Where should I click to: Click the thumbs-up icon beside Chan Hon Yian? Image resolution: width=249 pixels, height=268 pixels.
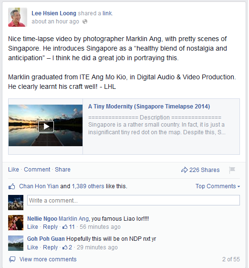pos(11,186)
